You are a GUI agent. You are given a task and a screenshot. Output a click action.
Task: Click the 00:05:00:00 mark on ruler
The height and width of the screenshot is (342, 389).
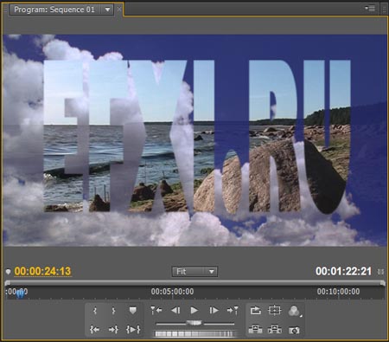172,292
